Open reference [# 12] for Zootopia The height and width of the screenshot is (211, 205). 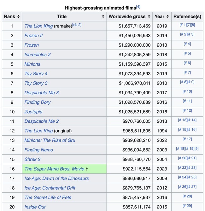[x=187, y=110]
